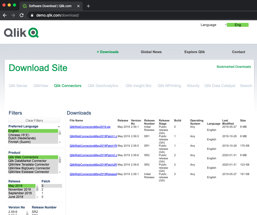The width and height of the screenshot is (257, 215).
Task: Click the Clear Filters button
Action: (34, 120)
